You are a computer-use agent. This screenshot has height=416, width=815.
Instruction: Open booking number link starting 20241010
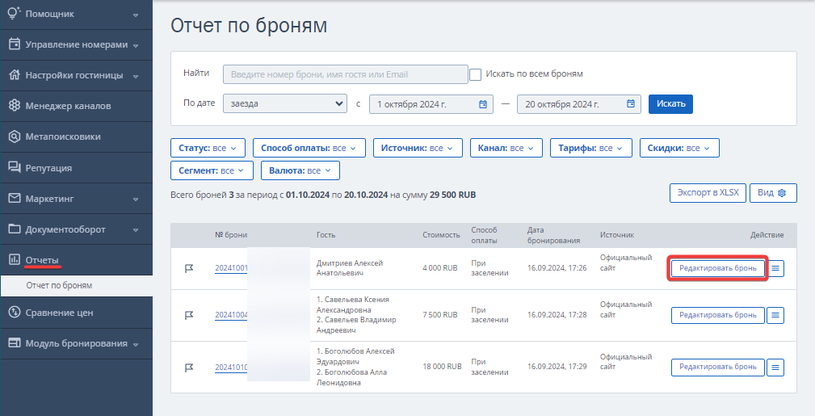(x=231, y=367)
